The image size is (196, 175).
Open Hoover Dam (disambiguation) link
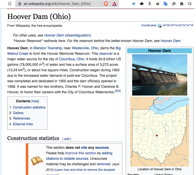(68, 35)
